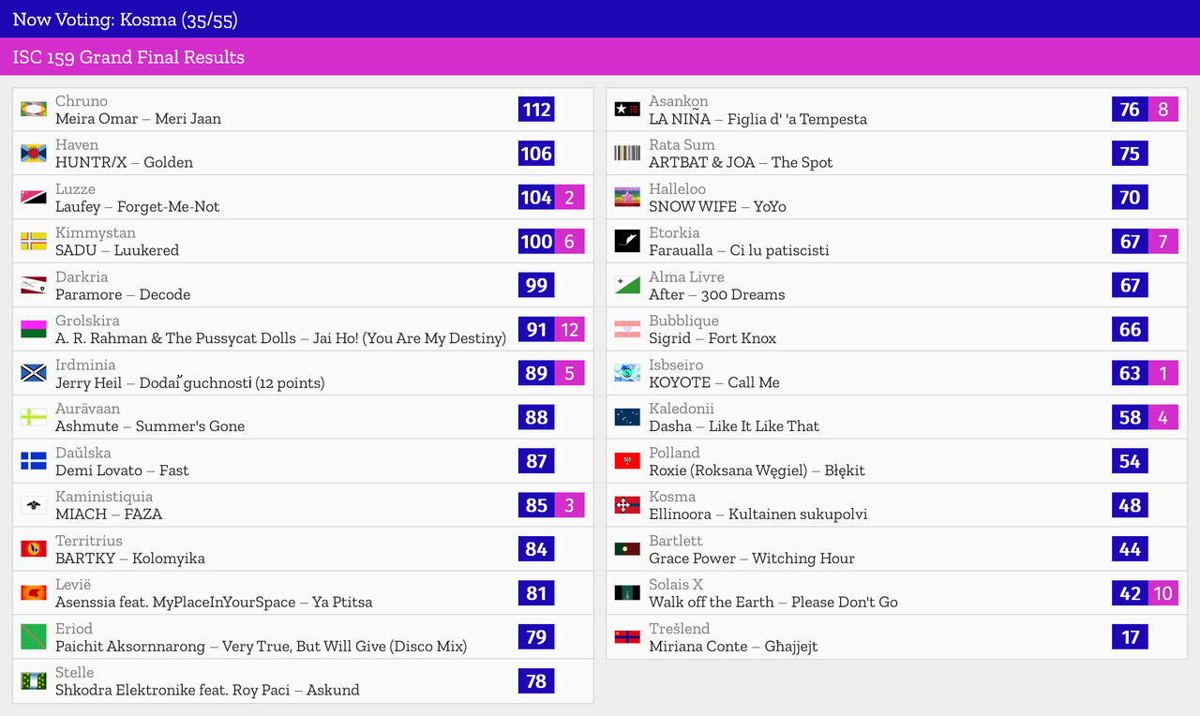This screenshot has height=716, width=1200.
Task: Click the Haven flag icon
Action: point(34,154)
